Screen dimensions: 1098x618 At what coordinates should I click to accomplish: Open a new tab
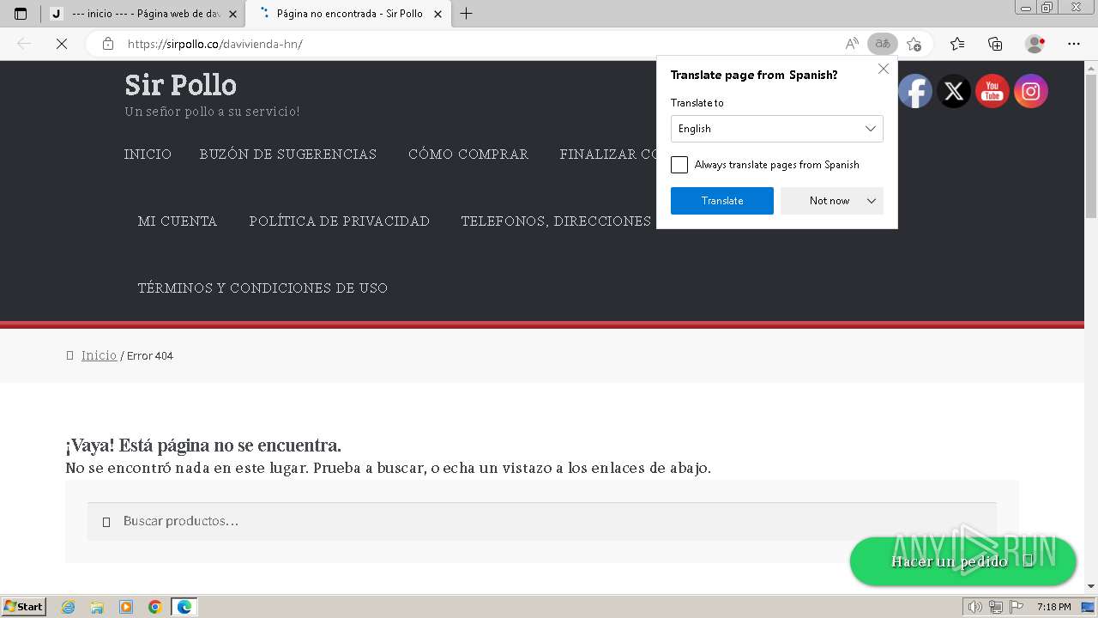tap(466, 14)
